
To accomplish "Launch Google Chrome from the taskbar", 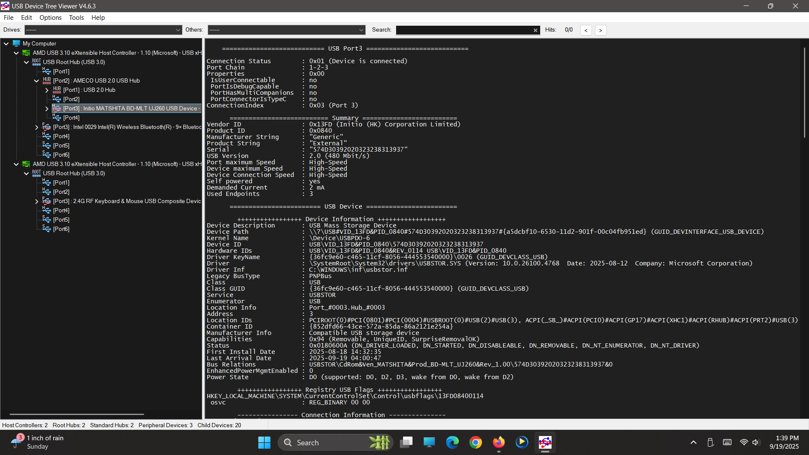I will [x=476, y=442].
